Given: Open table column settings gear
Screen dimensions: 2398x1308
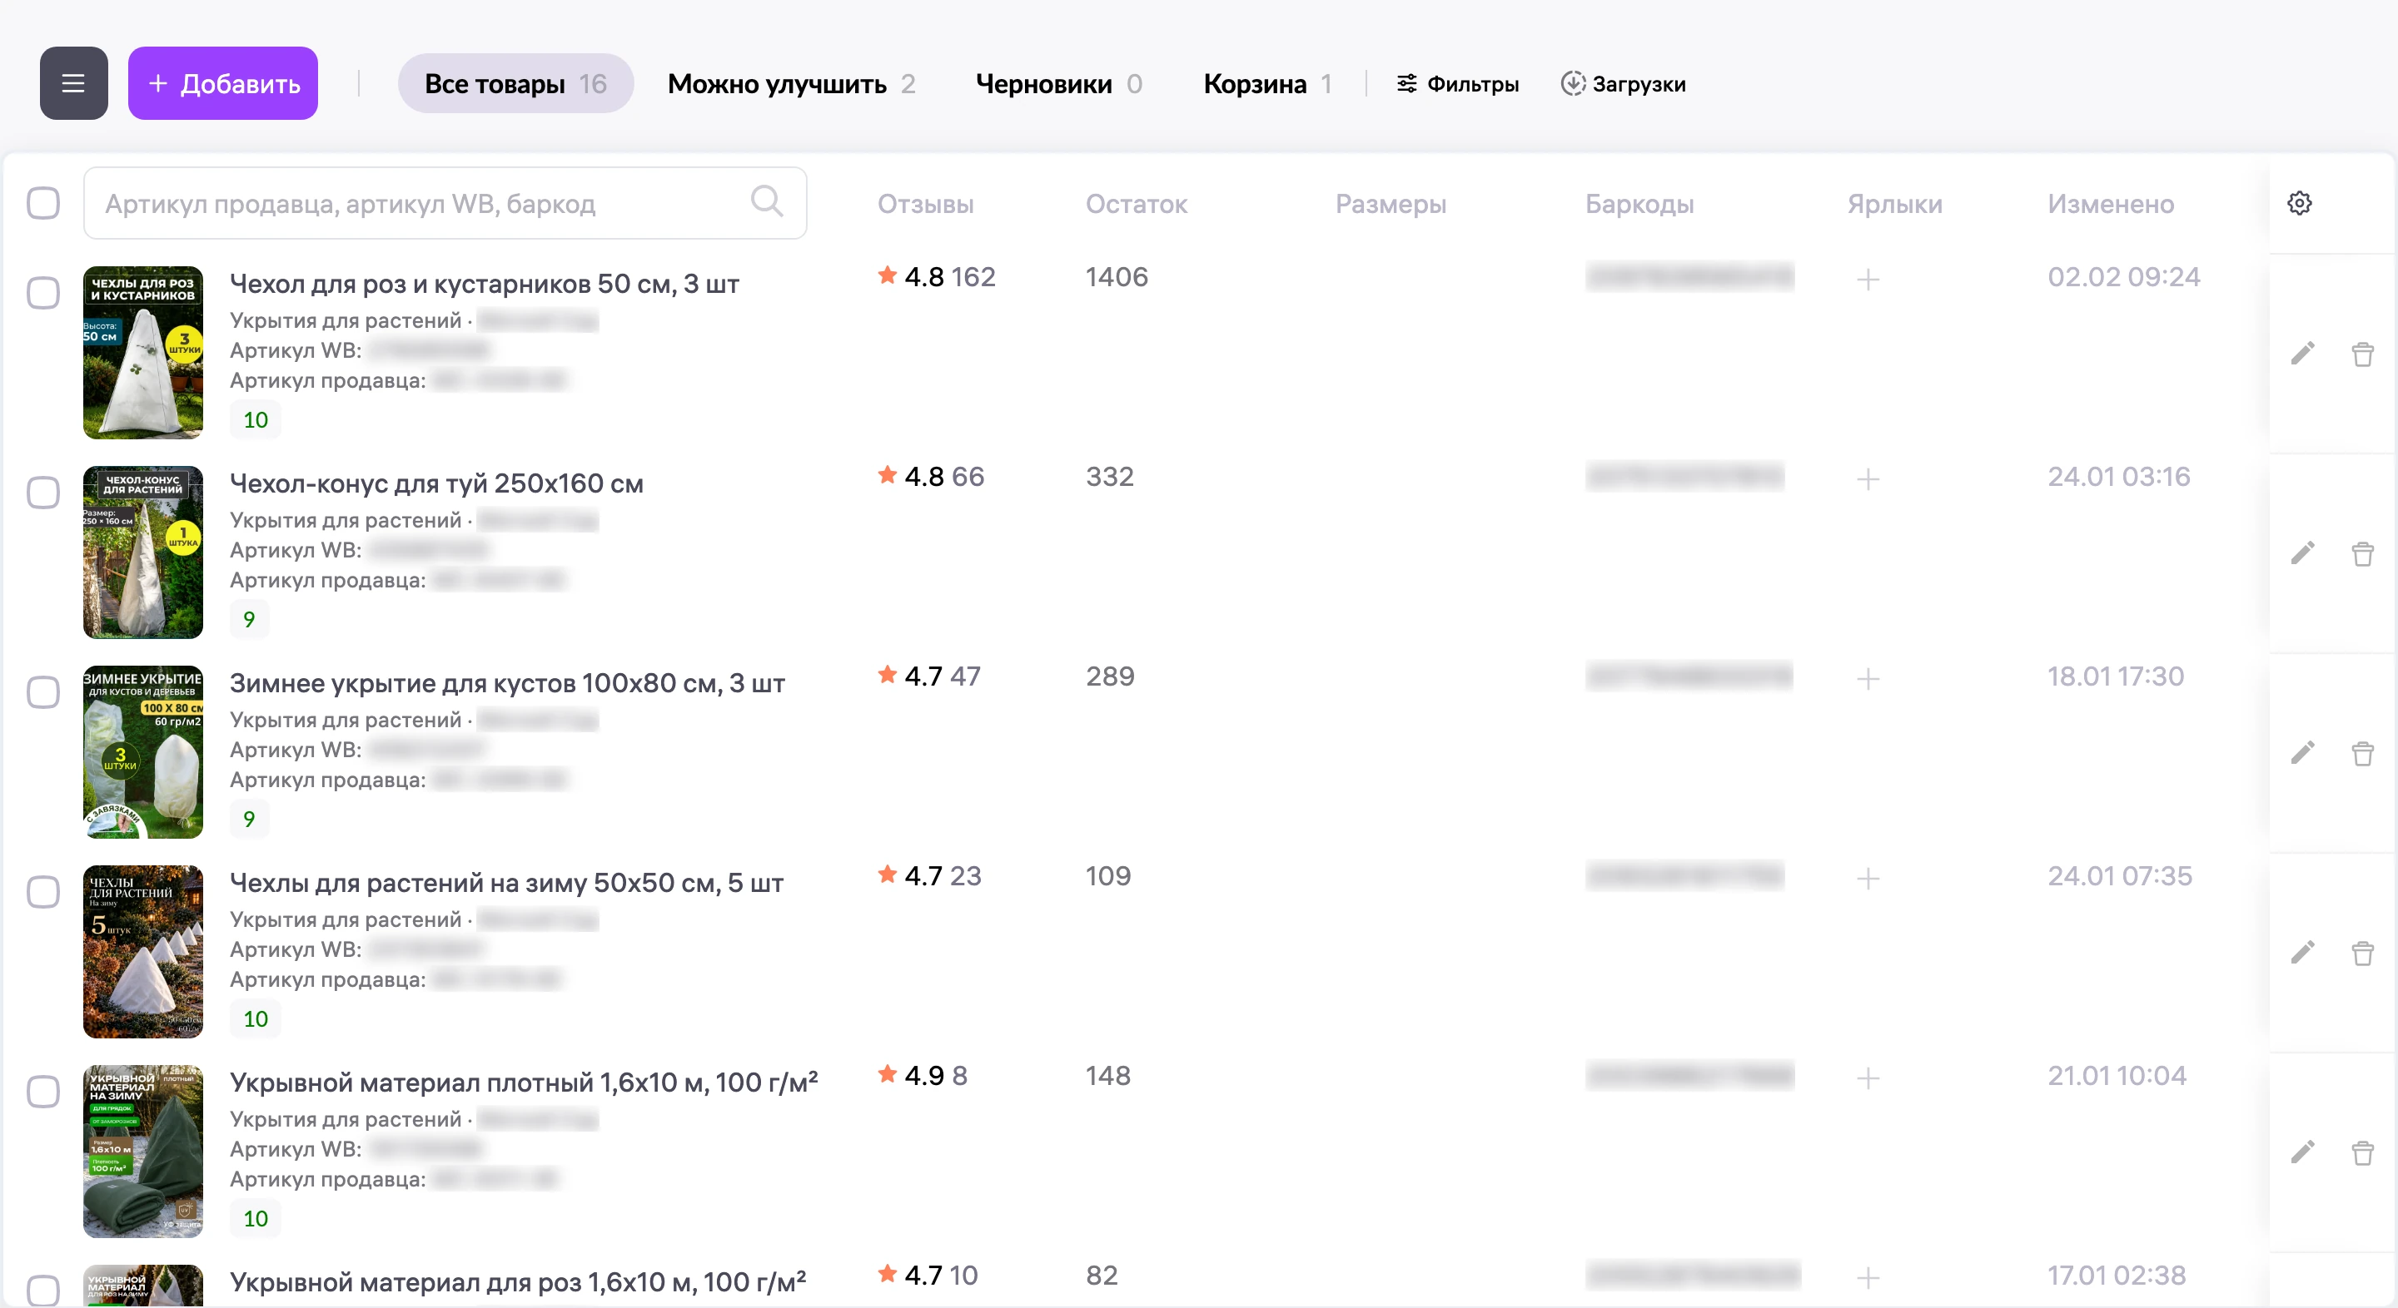Looking at the screenshot, I should (2299, 203).
